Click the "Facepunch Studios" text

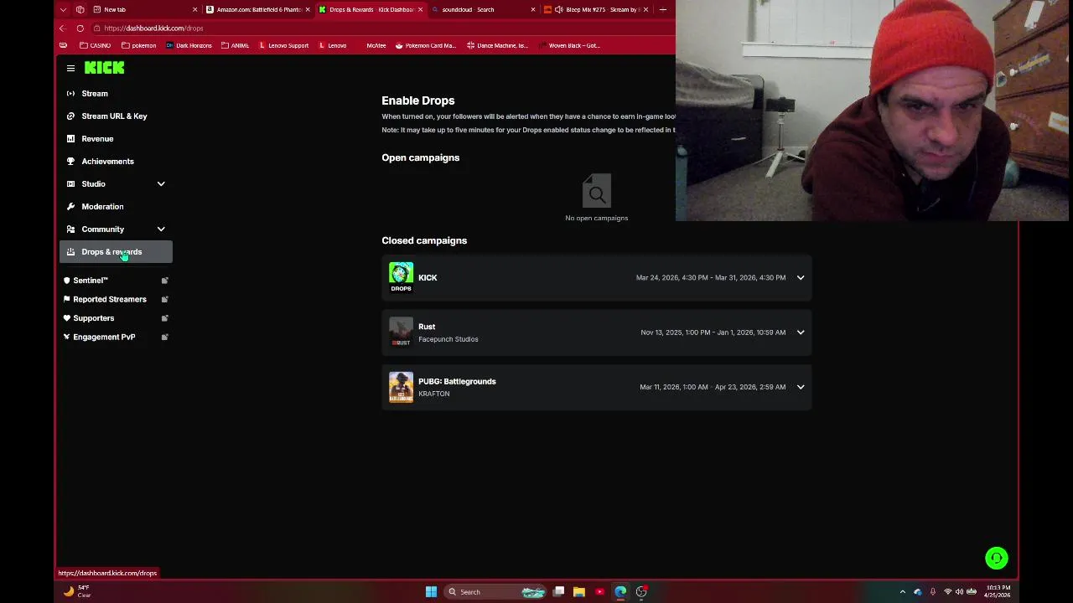pyautogui.click(x=448, y=339)
